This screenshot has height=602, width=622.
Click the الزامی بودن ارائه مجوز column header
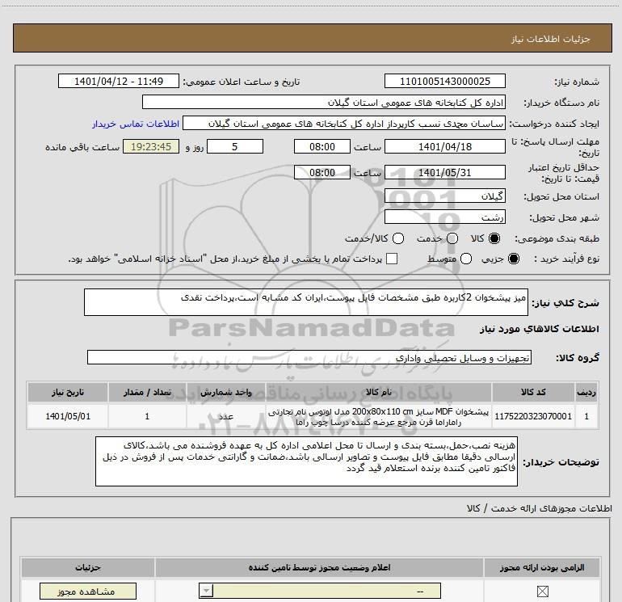pyautogui.click(x=542, y=567)
